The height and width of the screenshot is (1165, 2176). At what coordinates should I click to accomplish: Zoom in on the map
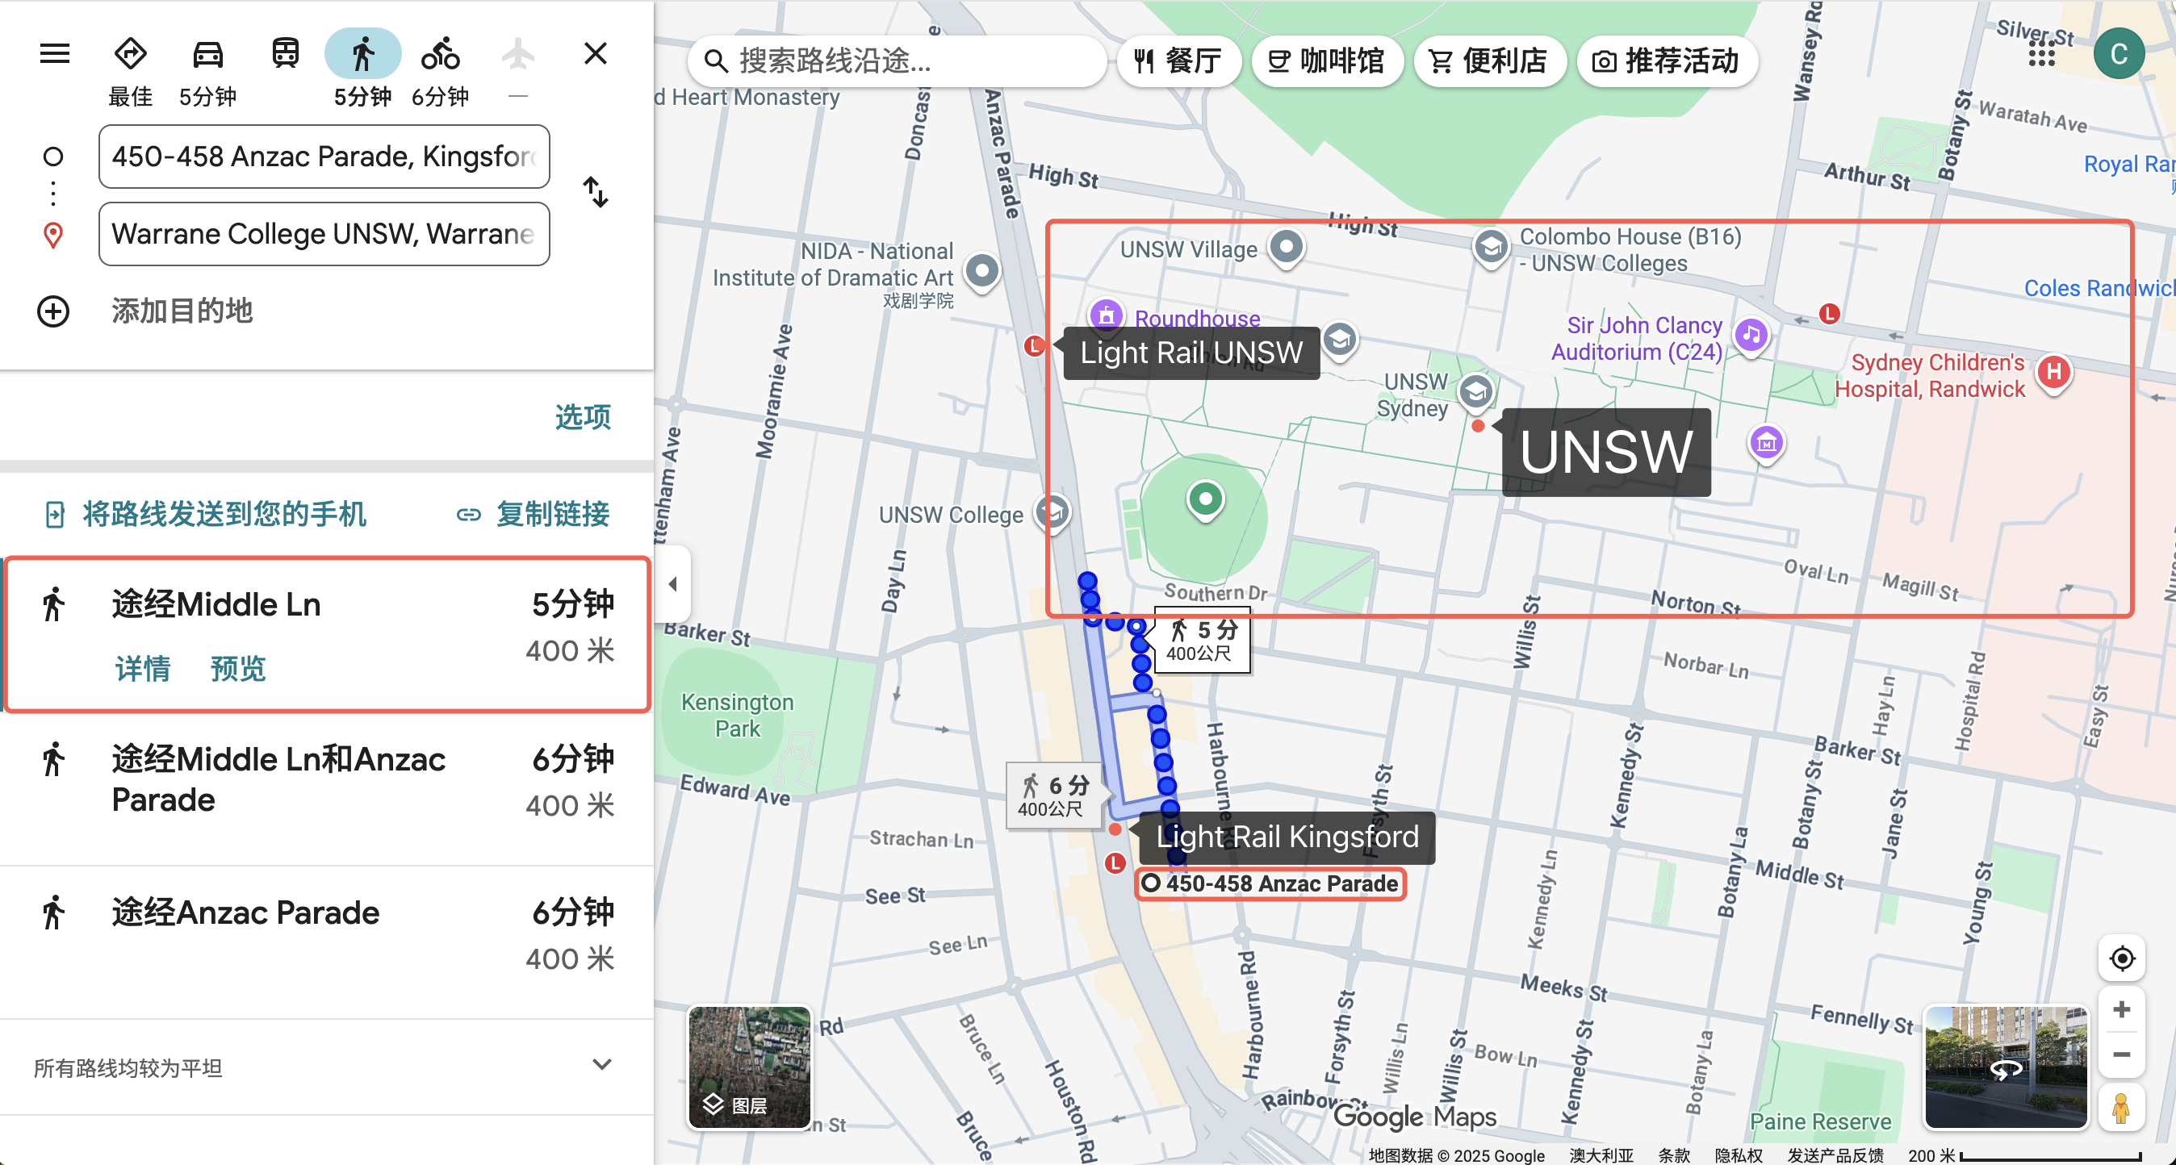pos(2121,1009)
